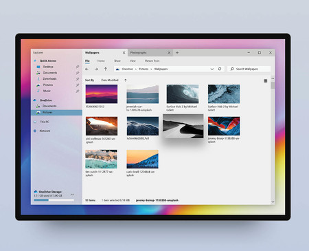Open the File ribbon tab
The height and width of the screenshot is (251, 309).
click(x=87, y=61)
